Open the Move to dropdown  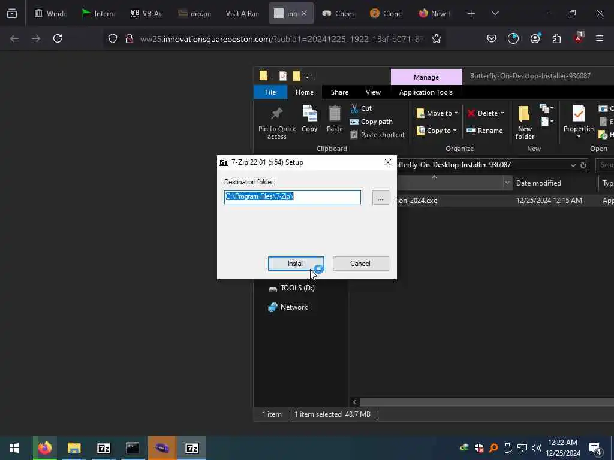point(437,113)
